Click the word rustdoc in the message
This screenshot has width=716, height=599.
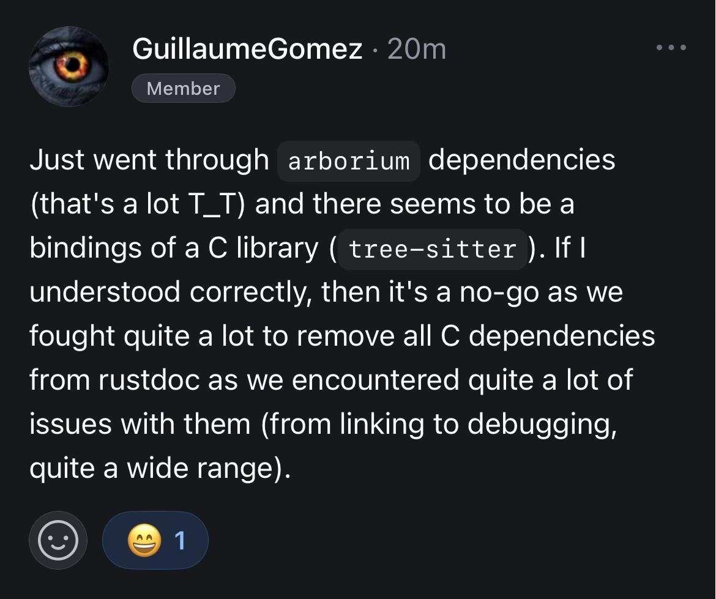[x=149, y=380]
